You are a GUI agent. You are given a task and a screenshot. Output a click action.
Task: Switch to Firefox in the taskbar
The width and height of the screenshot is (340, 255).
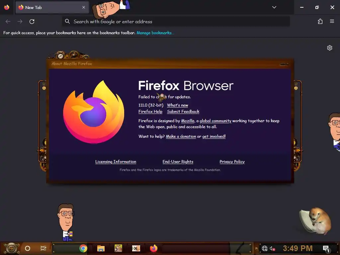click(153, 248)
